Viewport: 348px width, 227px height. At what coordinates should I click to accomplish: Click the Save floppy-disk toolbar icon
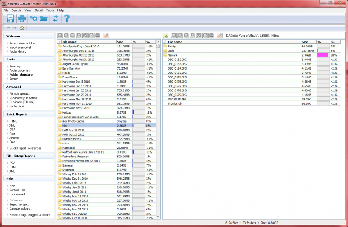click(x=10, y=18)
